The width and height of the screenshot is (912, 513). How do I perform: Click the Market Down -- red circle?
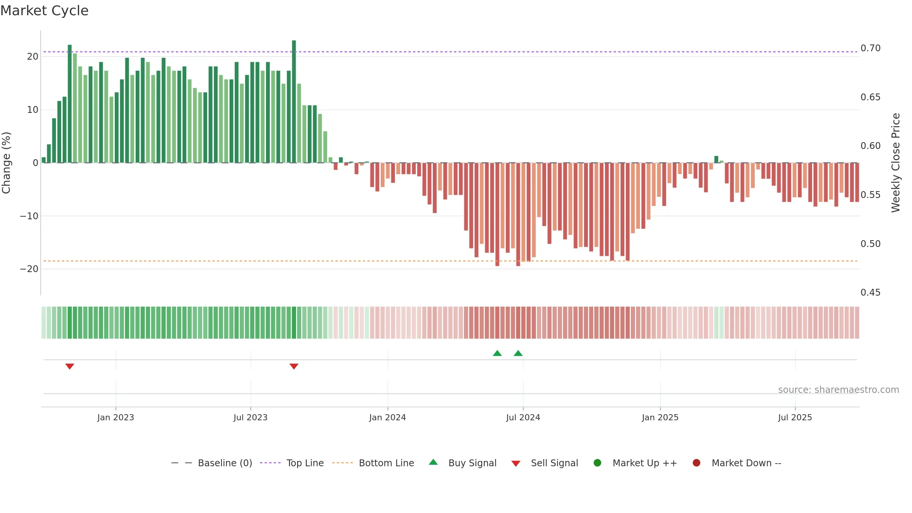pyautogui.click(x=697, y=463)
